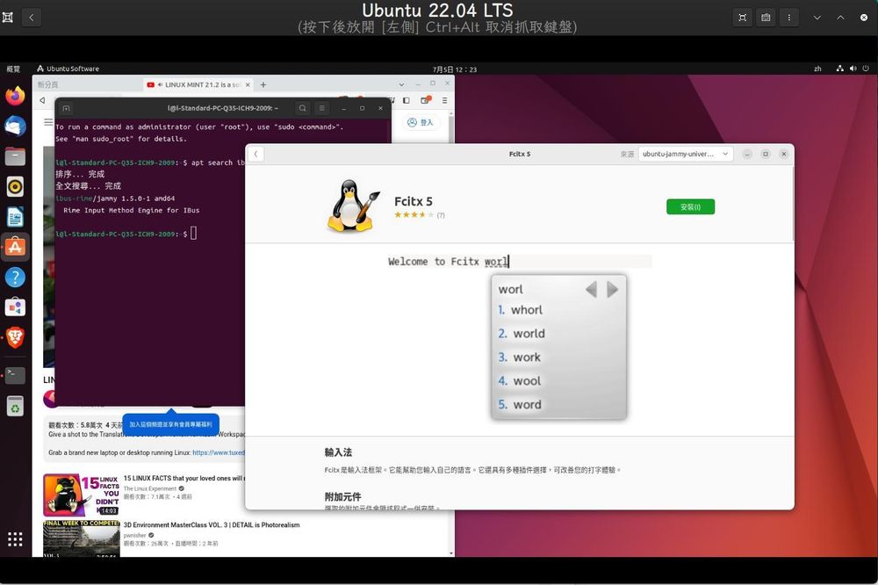
Task: Open Firefox from the dock
Action: [x=14, y=94]
